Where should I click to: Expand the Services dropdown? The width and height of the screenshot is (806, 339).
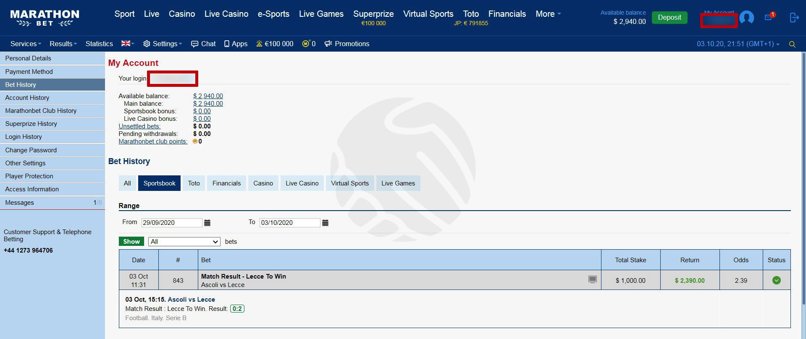[26, 44]
